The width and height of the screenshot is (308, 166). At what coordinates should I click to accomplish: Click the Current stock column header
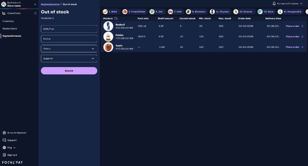coord(187,18)
